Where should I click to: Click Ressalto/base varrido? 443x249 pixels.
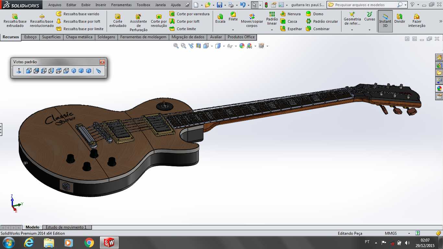coord(78,14)
